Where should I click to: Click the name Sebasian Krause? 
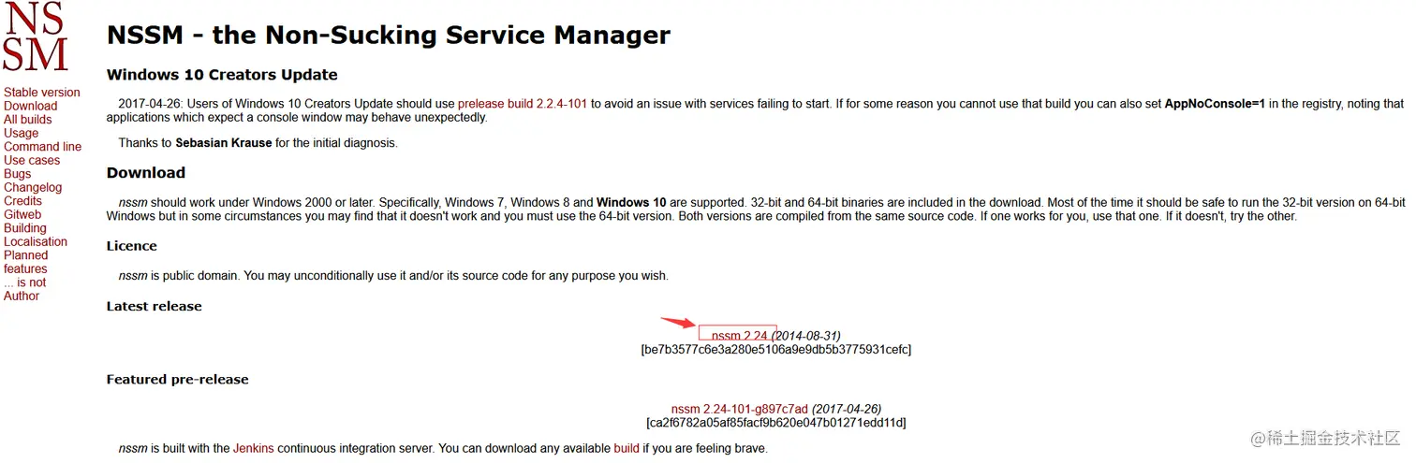[x=224, y=143]
